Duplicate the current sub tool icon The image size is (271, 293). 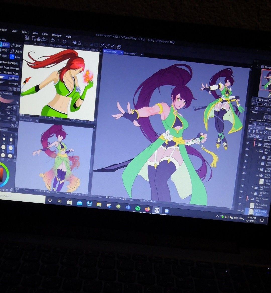click(14, 89)
